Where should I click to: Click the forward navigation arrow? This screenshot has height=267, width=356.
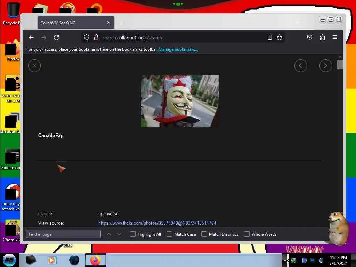click(x=44, y=38)
